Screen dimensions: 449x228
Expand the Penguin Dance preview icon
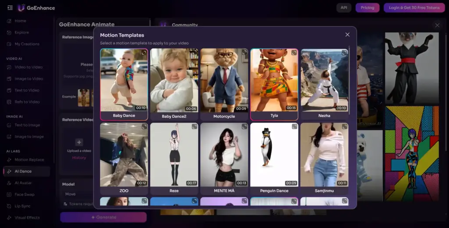(x=294, y=126)
